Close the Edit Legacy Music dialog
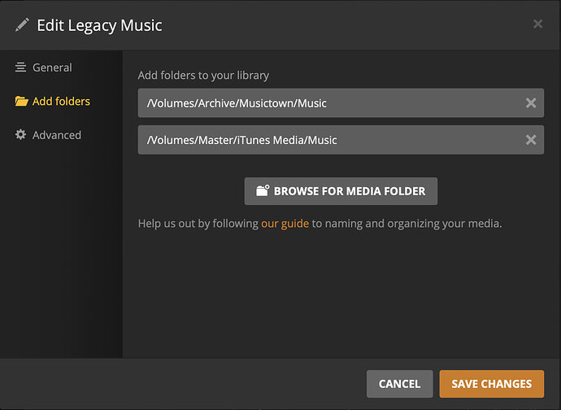The width and height of the screenshot is (561, 410). [537, 24]
